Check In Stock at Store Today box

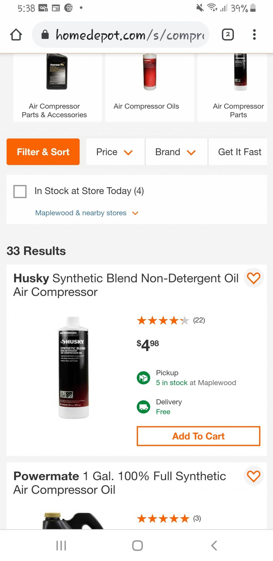click(20, 191)
